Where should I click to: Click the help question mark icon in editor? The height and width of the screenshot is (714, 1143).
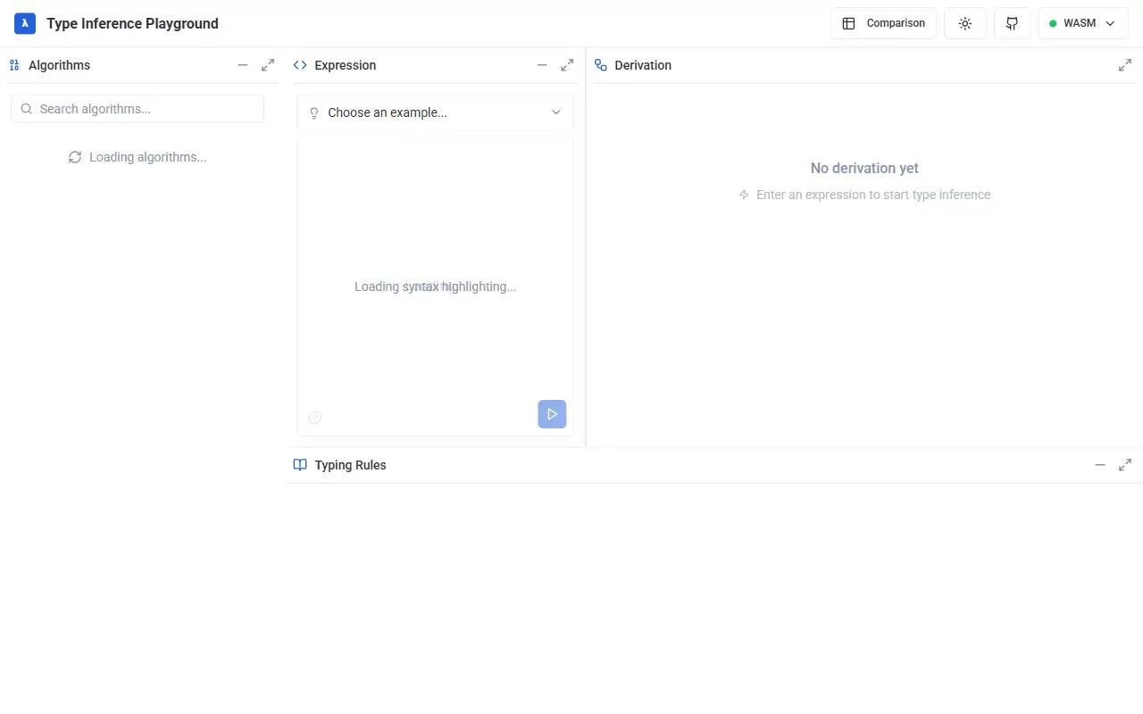(315, 418)
